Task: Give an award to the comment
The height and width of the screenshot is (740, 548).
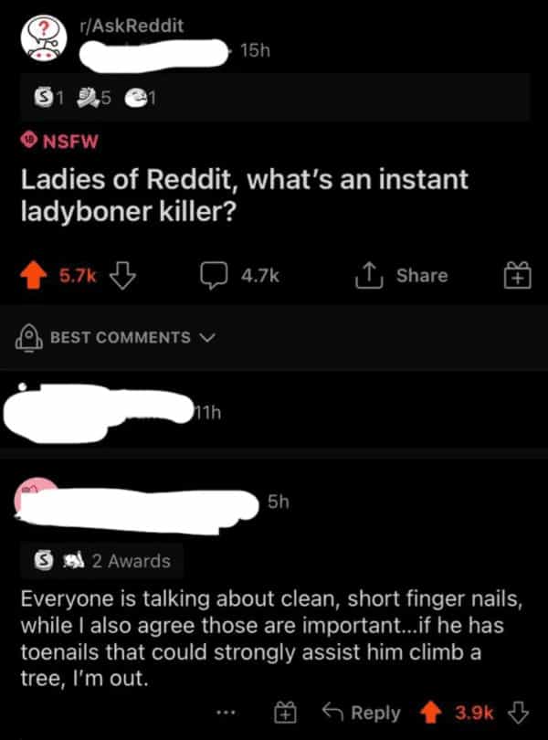Action: tap(286, 713)
